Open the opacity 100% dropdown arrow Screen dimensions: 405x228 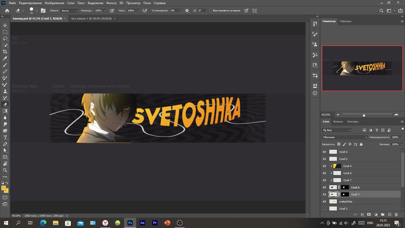point(105,10)
